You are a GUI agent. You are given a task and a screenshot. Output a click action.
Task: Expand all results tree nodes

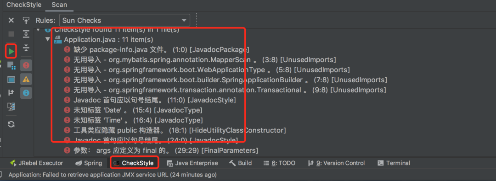[x=26, y=34]
